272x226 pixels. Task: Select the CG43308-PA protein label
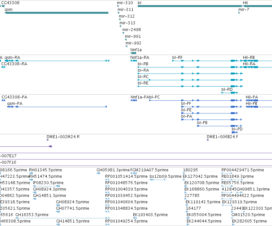point(14,97)
